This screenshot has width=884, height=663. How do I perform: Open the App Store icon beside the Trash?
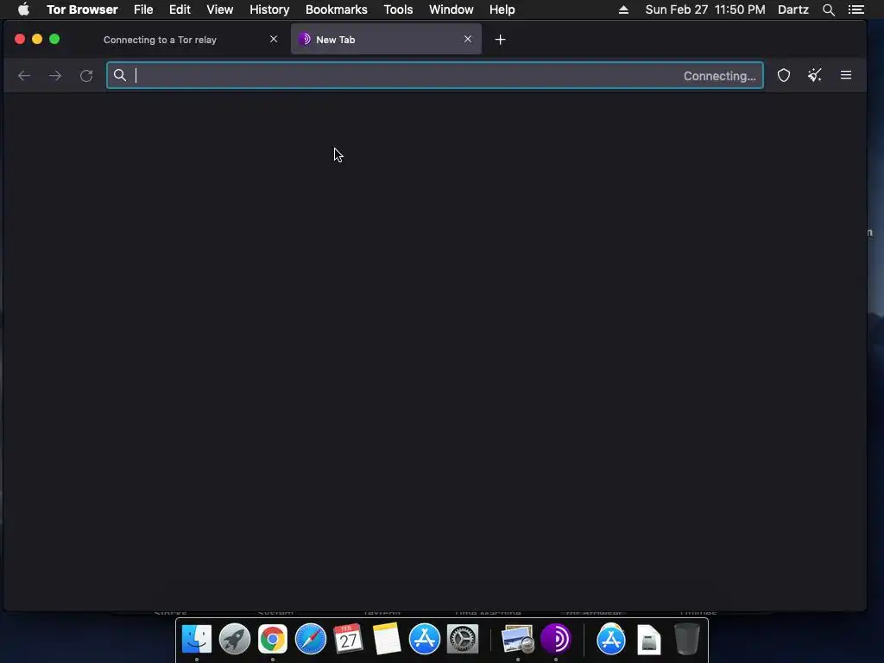tap(611, 639)
